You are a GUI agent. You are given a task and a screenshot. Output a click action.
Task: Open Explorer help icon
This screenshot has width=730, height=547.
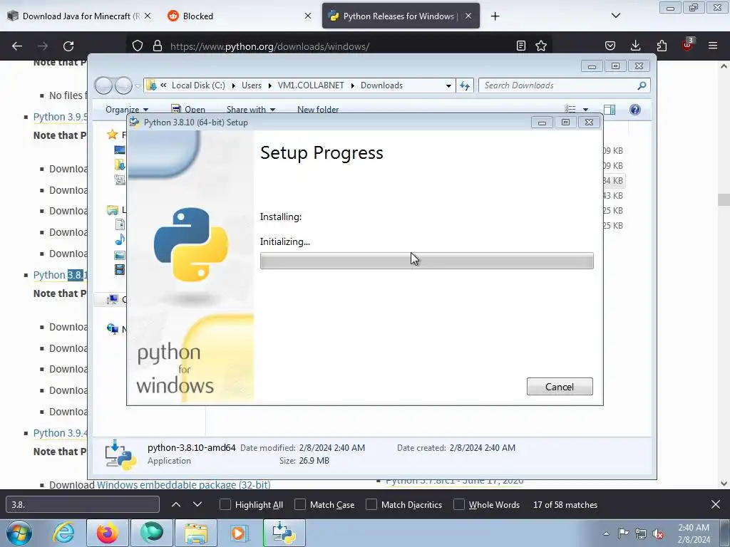point(635,110)
